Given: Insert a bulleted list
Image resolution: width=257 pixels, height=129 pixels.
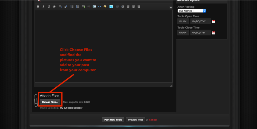Looking at the screenshot, I should [x=72, y=6].
